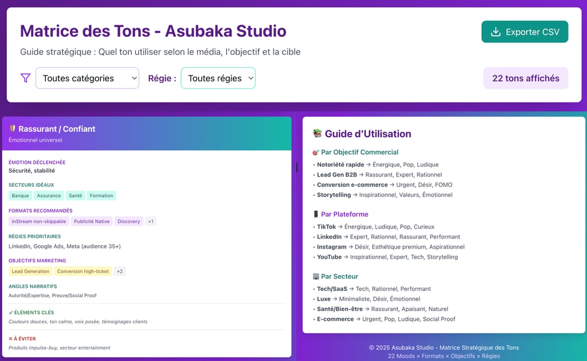Click the E-commerce sector line

click(x=384, y=319)
